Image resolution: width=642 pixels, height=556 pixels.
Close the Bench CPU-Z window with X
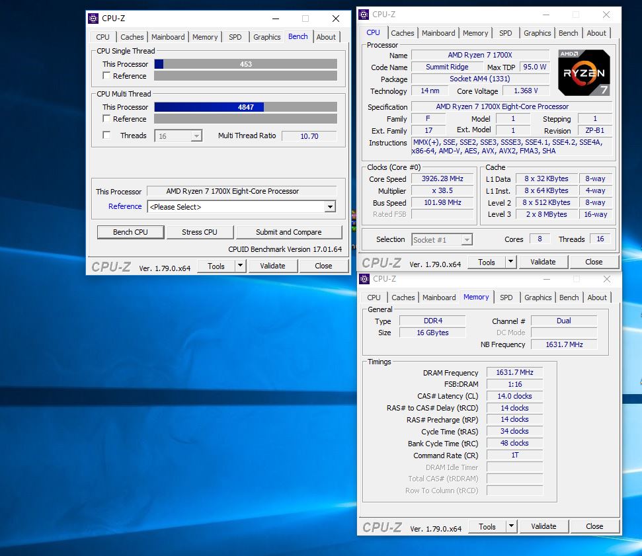point(336,19)
